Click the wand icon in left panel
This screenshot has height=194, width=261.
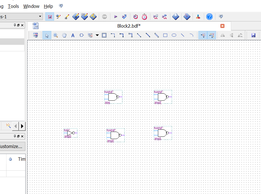pos(8,126)
